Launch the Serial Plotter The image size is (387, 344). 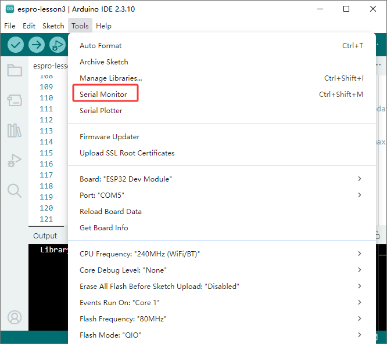pos(221,111)
